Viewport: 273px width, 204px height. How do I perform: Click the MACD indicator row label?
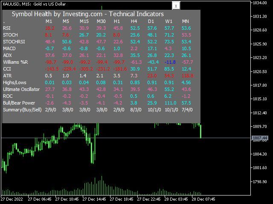click(x=9, y=48)
